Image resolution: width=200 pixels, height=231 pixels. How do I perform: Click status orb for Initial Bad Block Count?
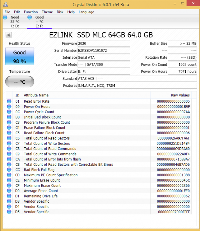pyautogui.click(x=9, y=117)
